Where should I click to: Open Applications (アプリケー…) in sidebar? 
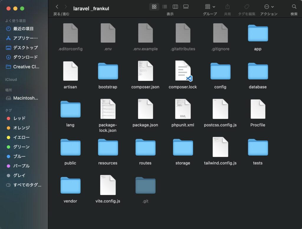point(24,38)
